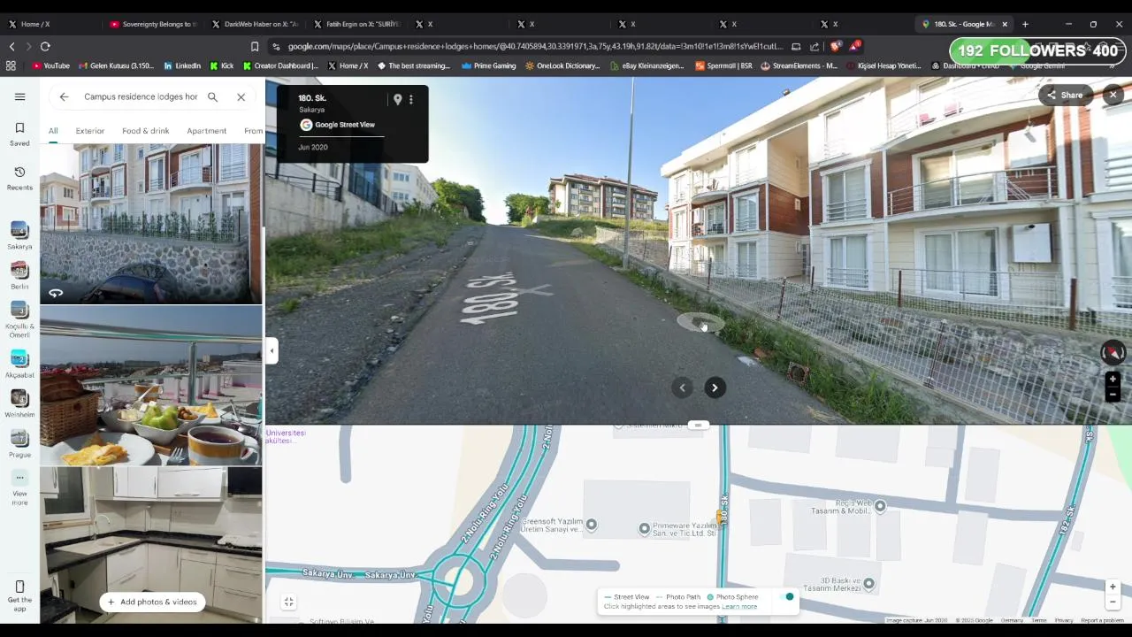Reload the page
Viewport: 1132px width, 637px height.
[45, 46]
